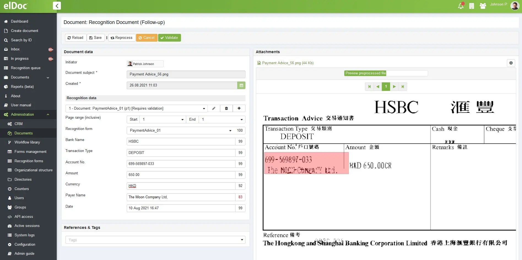Toggle attachment preview eye button

(x=511, y=63)
